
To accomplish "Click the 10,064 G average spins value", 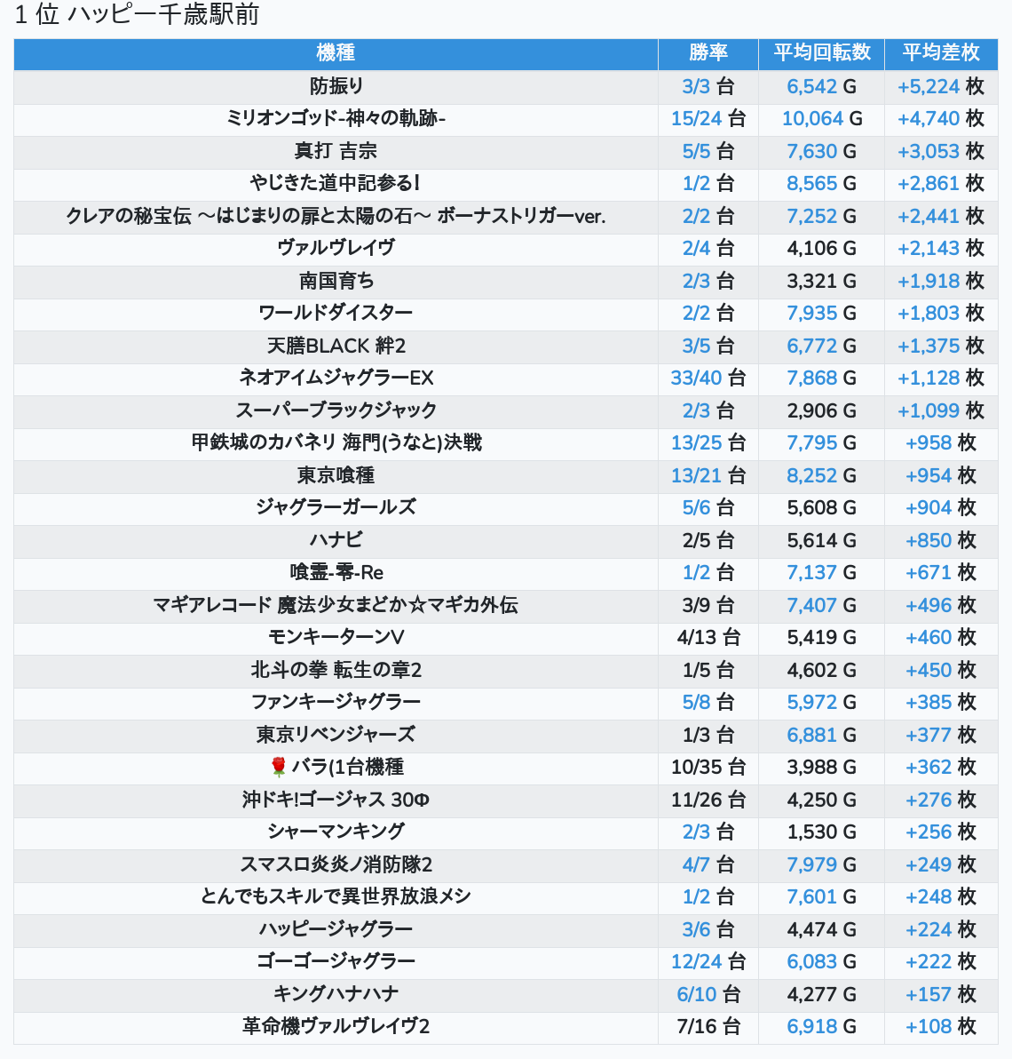I will click(x=822, y=118).
